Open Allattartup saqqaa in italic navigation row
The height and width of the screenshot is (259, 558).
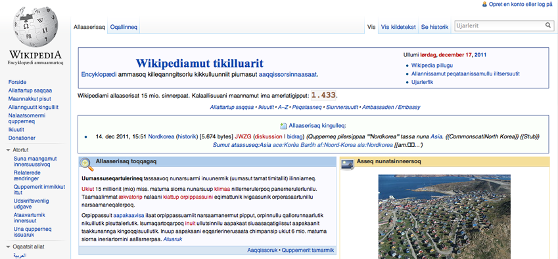(x=231, y=107)
